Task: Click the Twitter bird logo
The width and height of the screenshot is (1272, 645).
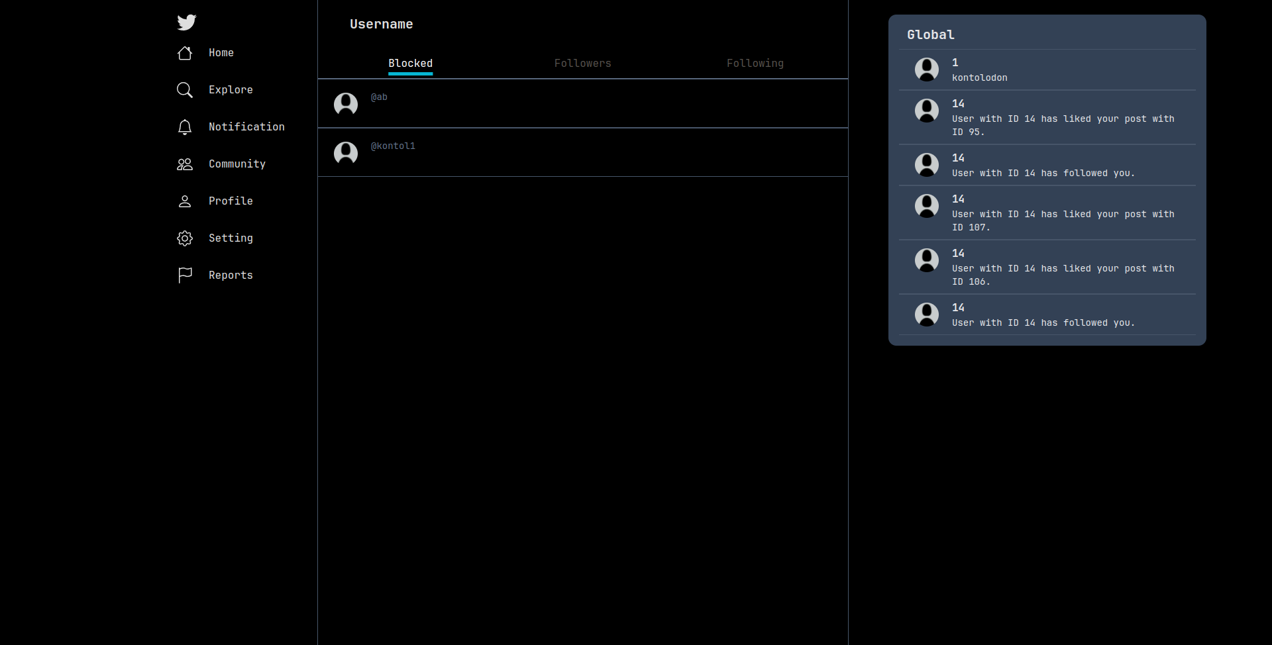Action: pyautogui.click(x=187, y=23)
